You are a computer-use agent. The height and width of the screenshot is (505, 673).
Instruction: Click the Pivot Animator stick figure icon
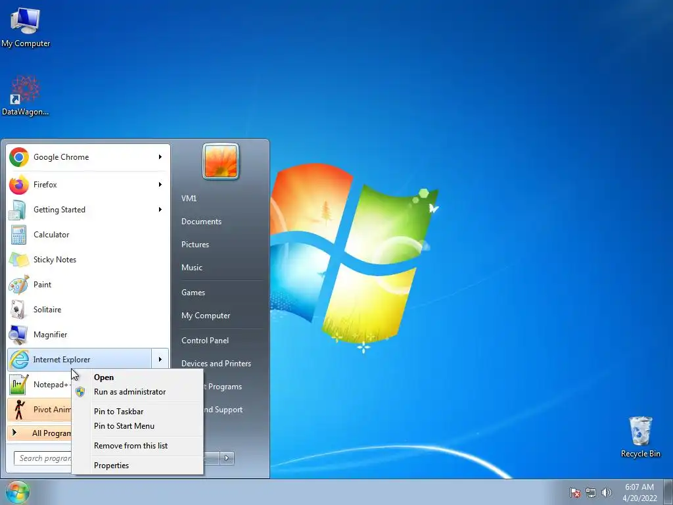tap(18, 409)
